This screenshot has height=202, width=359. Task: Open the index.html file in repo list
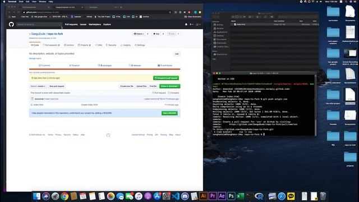pos(38,105)
